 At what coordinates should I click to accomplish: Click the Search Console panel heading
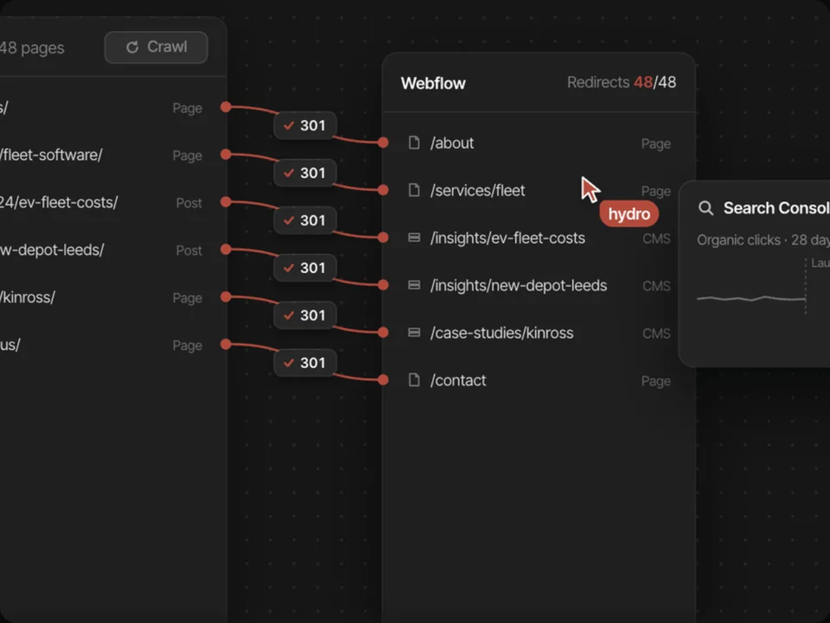tap(776, 208)
